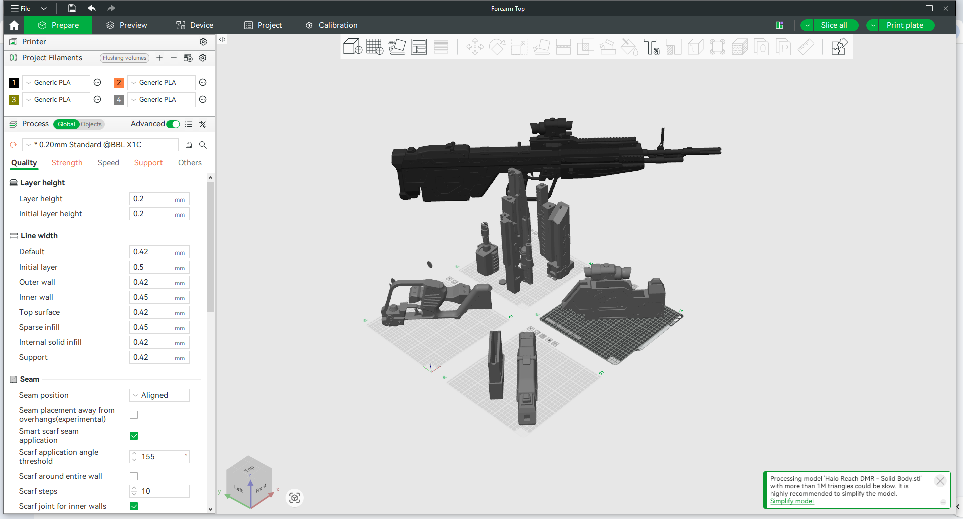Click the Add object cube icon

pyautogui.click(x=353, y=47)
